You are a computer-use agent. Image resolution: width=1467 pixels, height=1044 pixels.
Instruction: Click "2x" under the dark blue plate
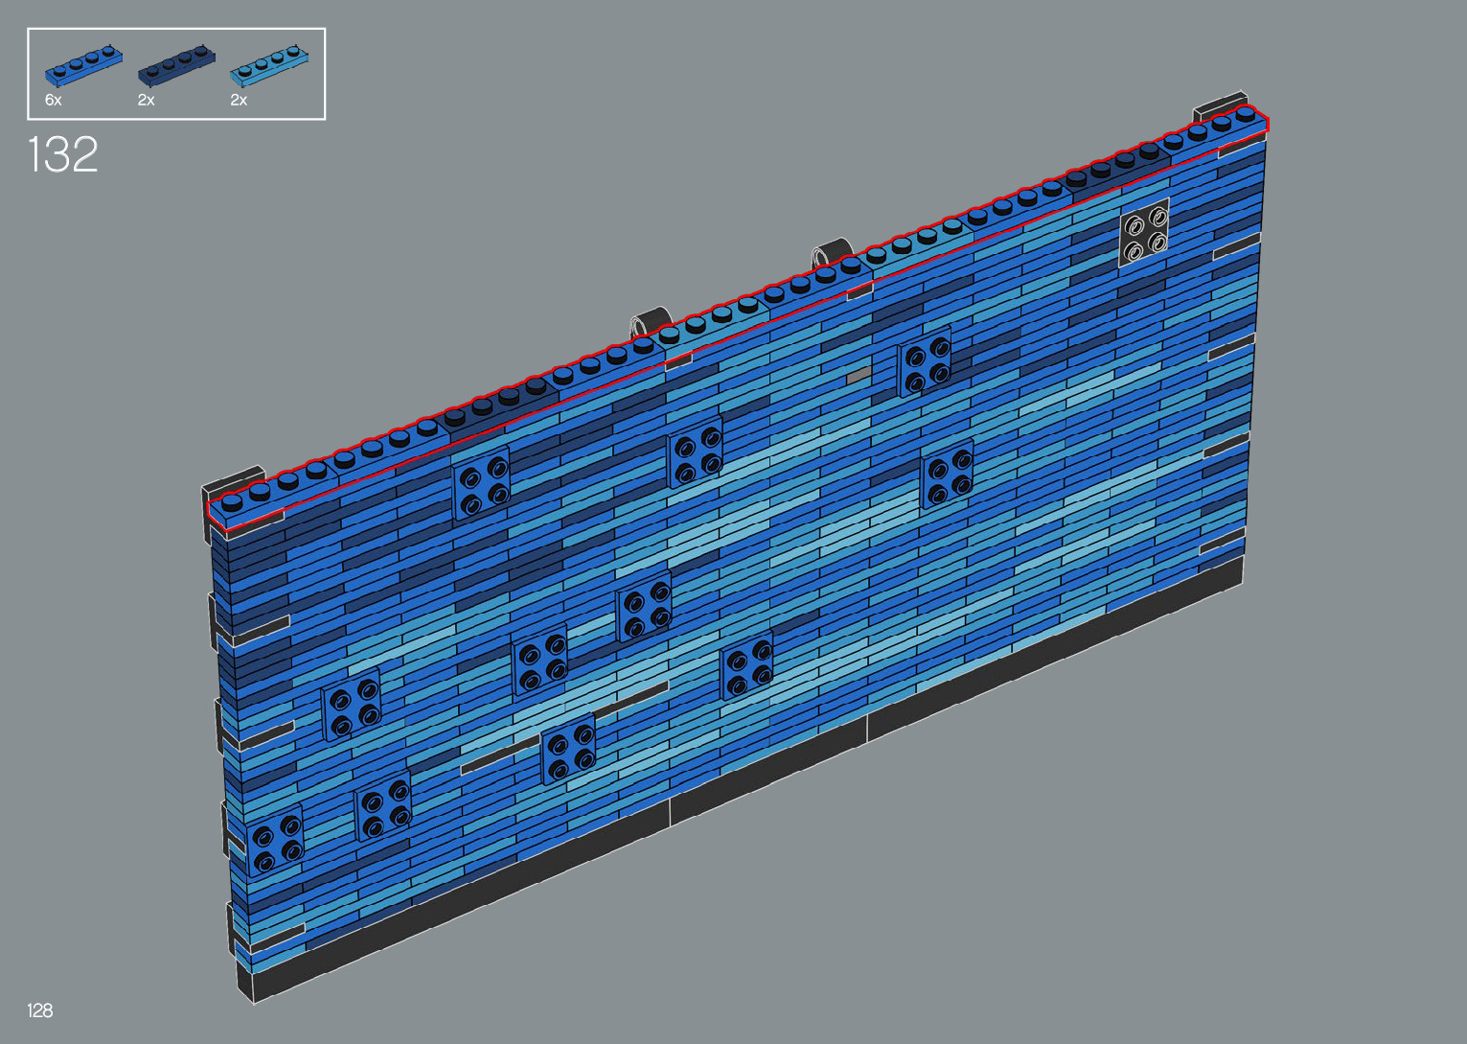click(146, 100)
